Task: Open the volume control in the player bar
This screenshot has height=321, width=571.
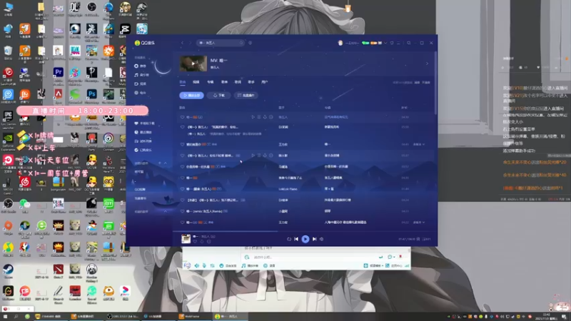Action: tap(322, 239)
